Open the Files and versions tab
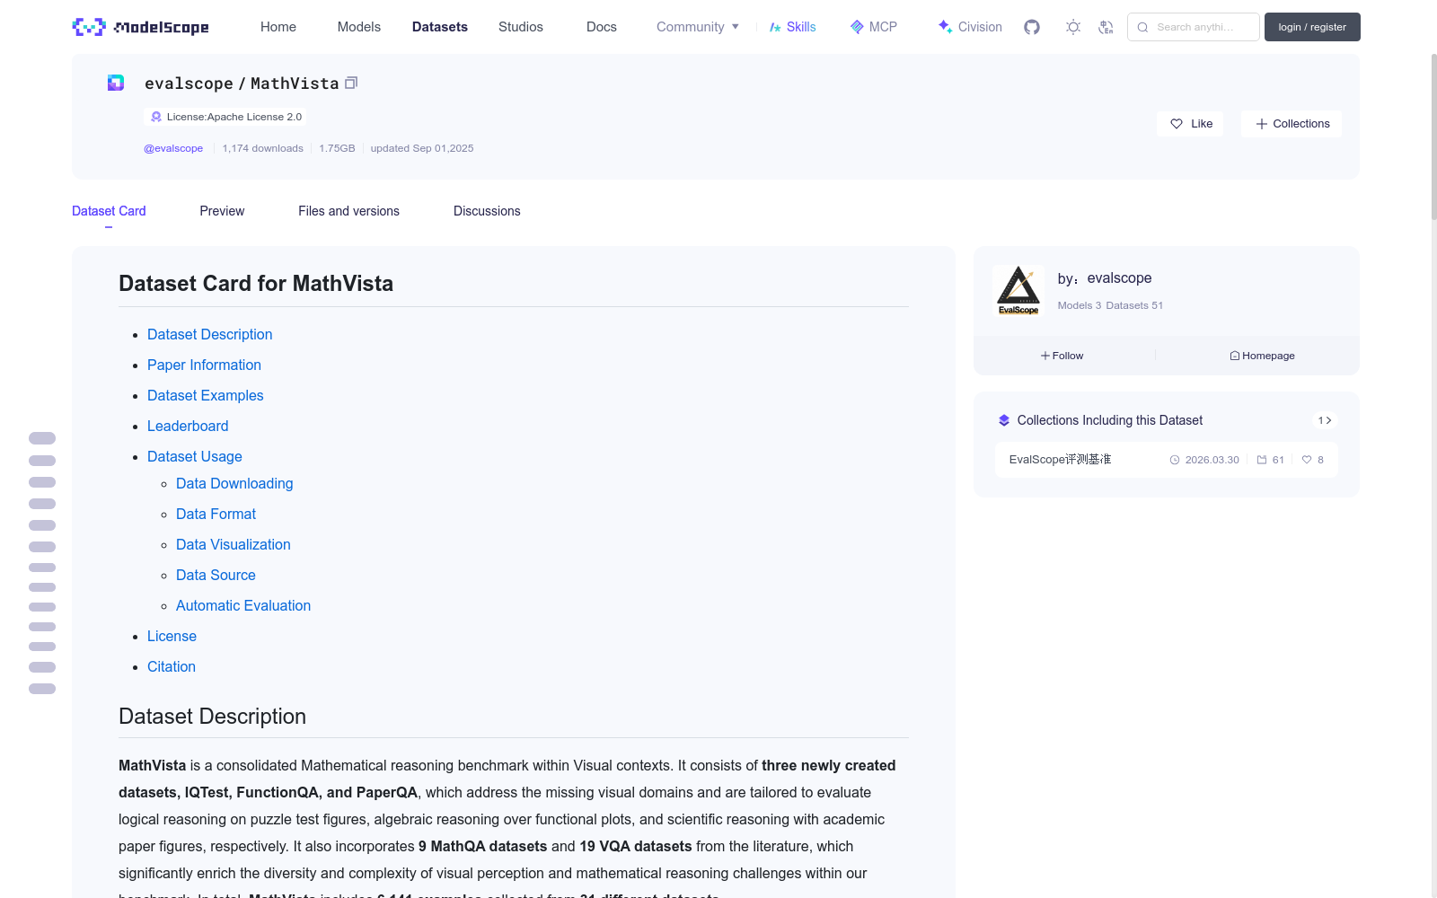1437x898 pixels. pyautogui.click(x=348, y=211)
